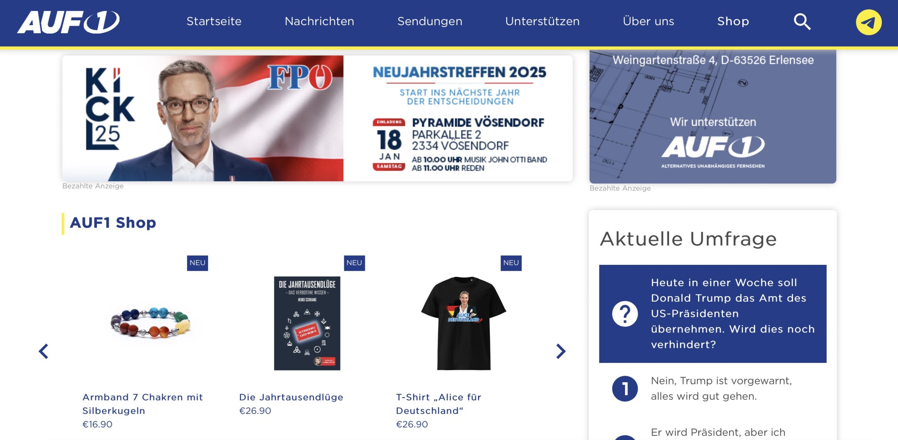This screenshot has width=898, height=440.
Task: Click the AUF1 logo in header
Action: pyautogui.click(x=68, y=22)
